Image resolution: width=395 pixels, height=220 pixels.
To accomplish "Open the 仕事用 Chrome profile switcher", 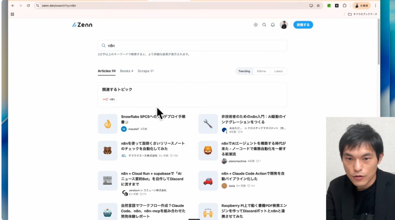I will coord(361,5).
